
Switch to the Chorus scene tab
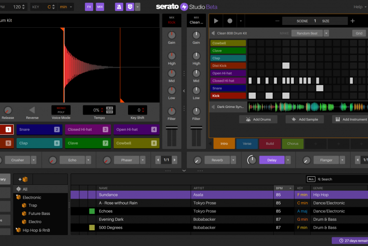pos(292,143)
